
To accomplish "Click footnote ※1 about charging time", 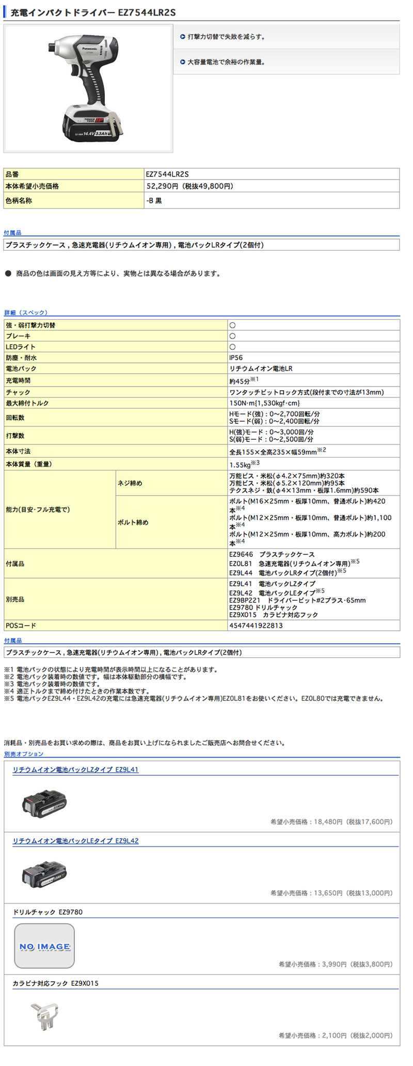I will [111, 670].
